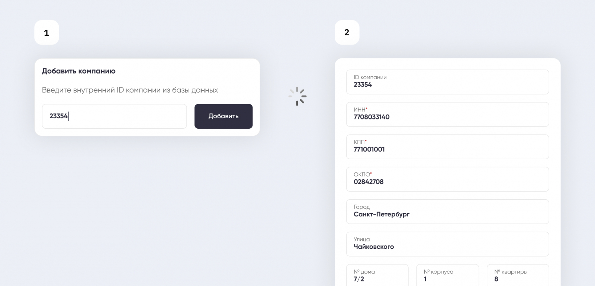This screenshot has width=595, height=286.
Task: Edit the ОКПО field value 02842708
Action: (447, 179)
